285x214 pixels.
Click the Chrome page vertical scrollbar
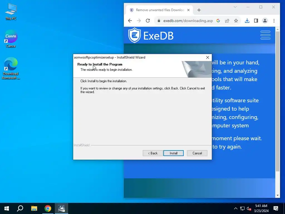[277, 101]
